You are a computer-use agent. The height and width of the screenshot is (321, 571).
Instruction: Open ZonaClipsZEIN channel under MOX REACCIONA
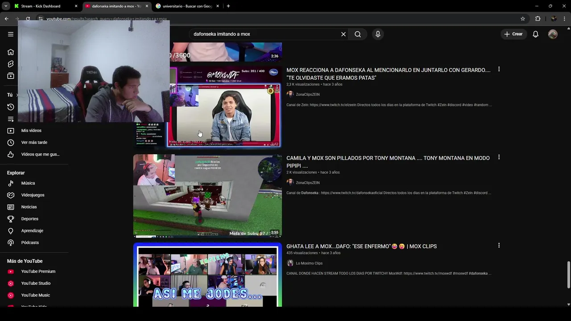[307, 95]
